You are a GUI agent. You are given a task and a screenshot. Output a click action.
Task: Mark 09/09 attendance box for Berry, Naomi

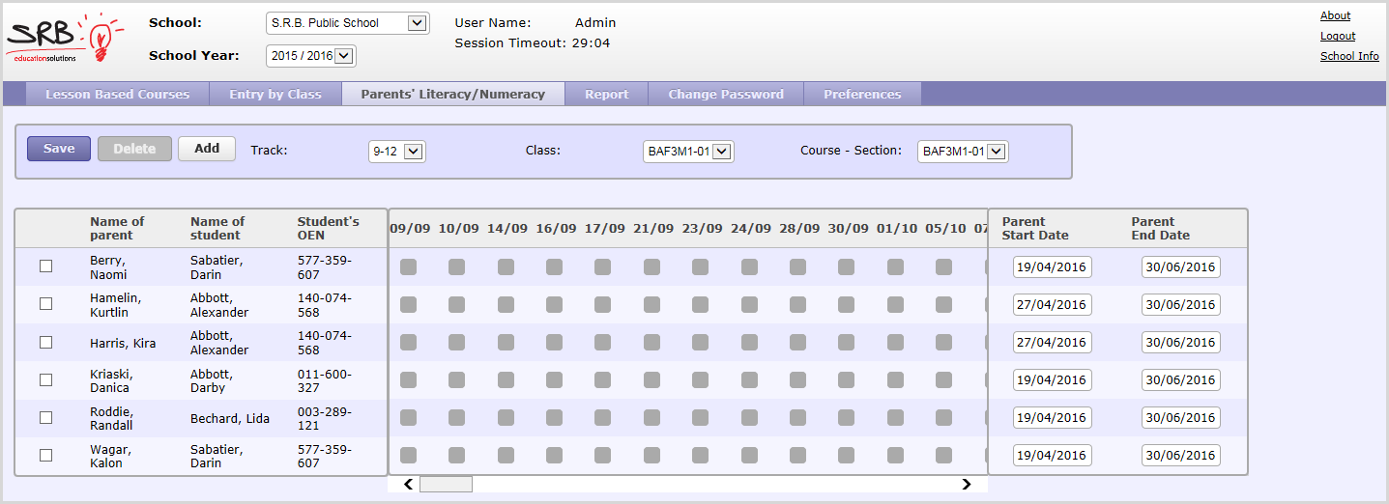pyautogui.click(x=408, y=267)
